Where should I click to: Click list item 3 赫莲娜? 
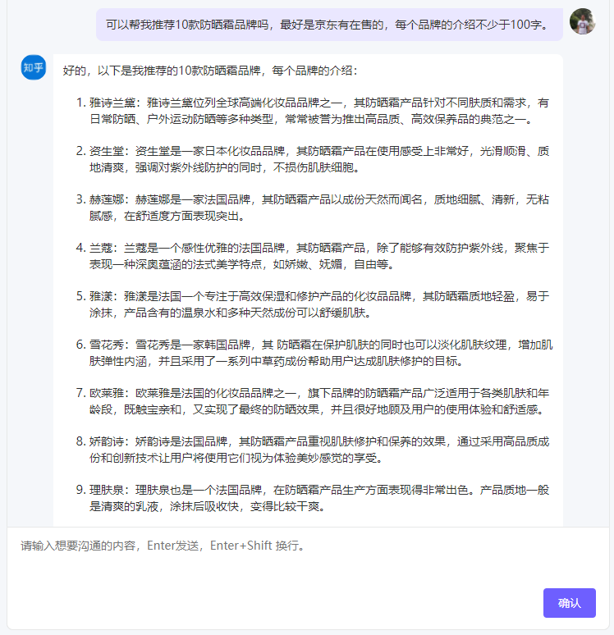click(x=312, y=208)
